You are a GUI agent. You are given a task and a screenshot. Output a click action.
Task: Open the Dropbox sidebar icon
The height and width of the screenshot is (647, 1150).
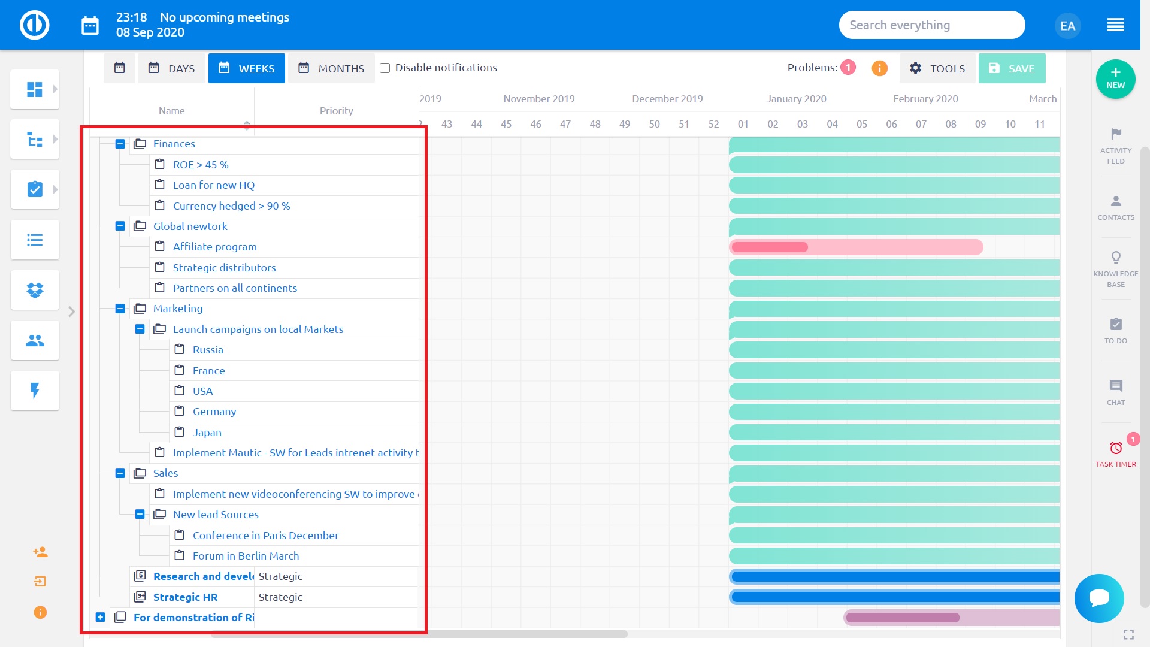[x=35, y=291]
